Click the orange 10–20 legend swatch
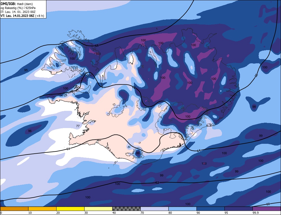This screenshot has width=281, height=215. [x=42, y=209]
